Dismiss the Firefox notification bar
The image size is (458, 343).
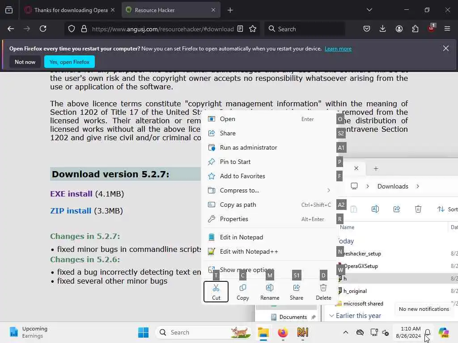pos(446,48)
